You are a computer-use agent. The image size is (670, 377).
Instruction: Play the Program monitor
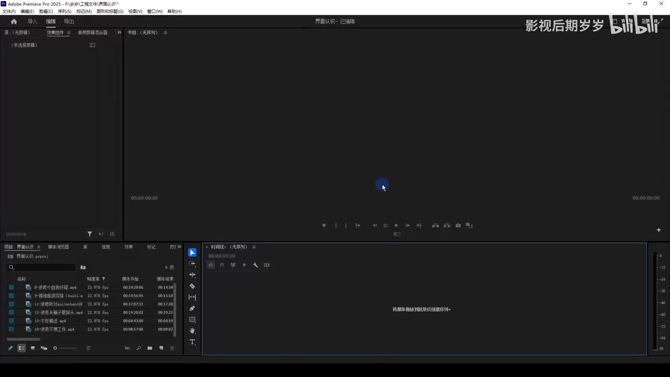click(396, 226)
